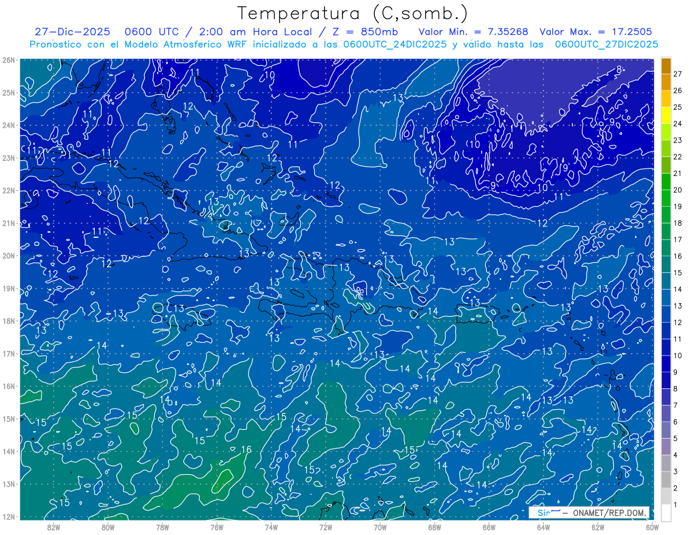
Task: Click value 27 on the color scale legend
Action: coord(677,74)
